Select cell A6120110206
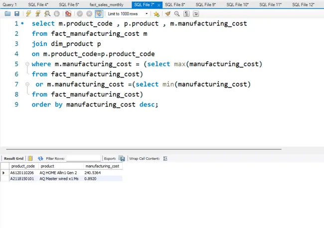The width and height of the screenshot is (324, 228). click(23, 173)
